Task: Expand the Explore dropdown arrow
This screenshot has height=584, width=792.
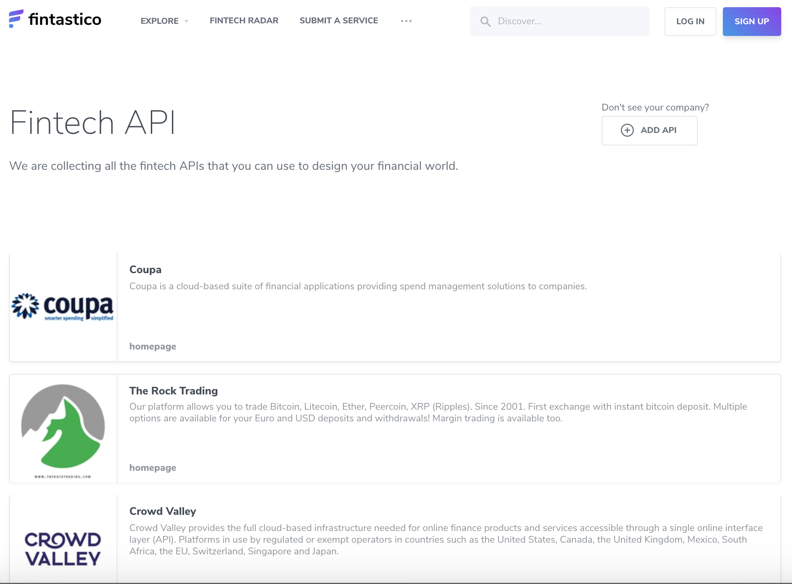Action: coord(186,21)
